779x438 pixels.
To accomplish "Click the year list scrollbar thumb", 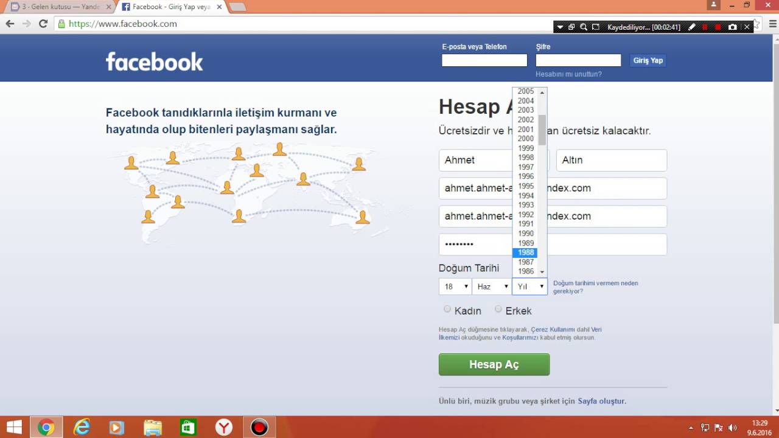I will click(542, 130).
